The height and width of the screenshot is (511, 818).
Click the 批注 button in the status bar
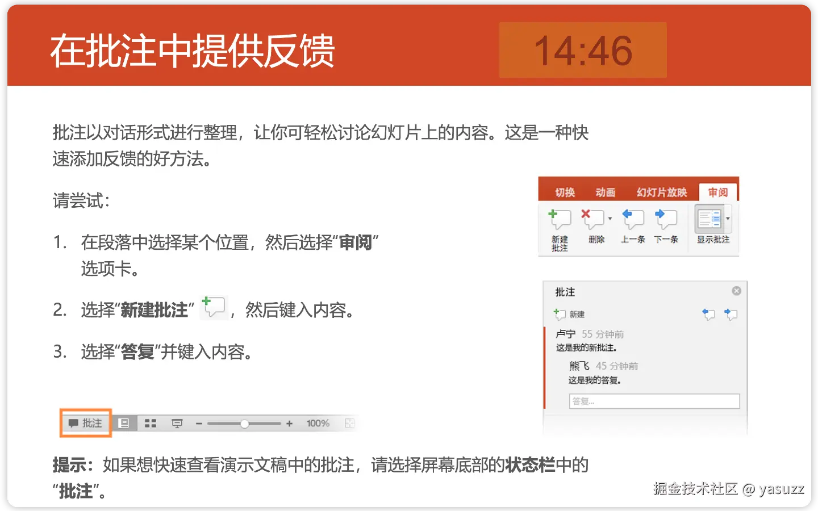point(85,423)
